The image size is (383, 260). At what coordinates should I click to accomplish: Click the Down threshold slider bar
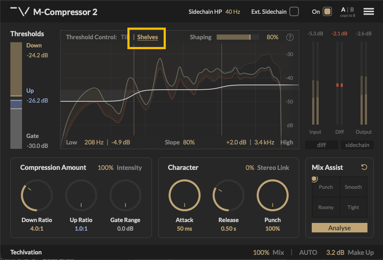16,69
